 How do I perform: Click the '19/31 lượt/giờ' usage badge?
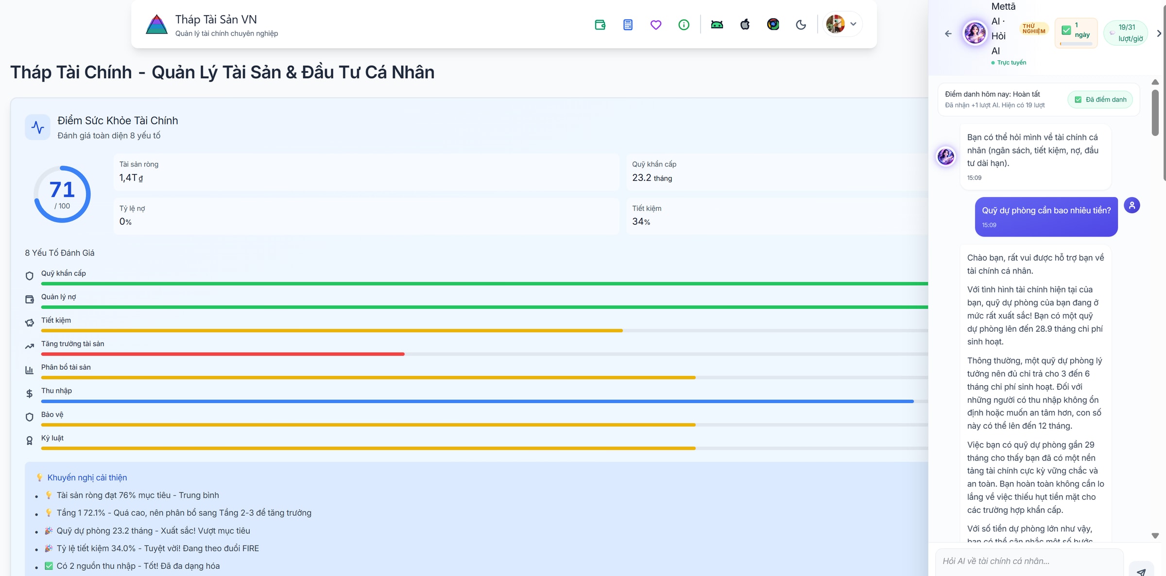pos(1126,33)
